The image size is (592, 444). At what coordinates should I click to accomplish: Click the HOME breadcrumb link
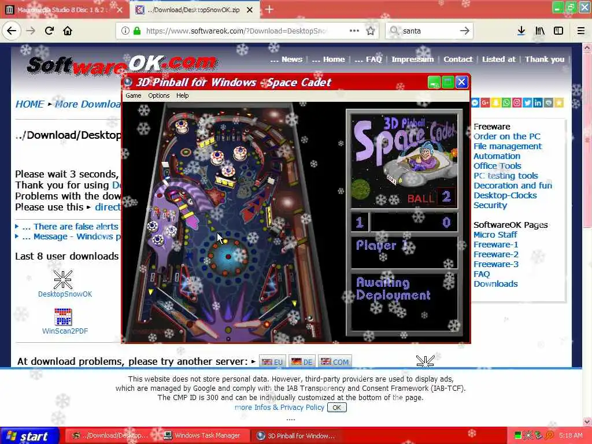point(30,104)
